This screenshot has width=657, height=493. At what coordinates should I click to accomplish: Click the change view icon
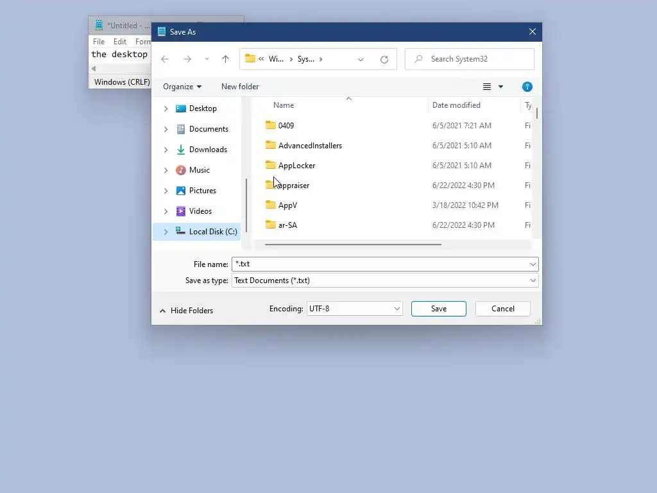pyautogui.click(x=486, y=87)
